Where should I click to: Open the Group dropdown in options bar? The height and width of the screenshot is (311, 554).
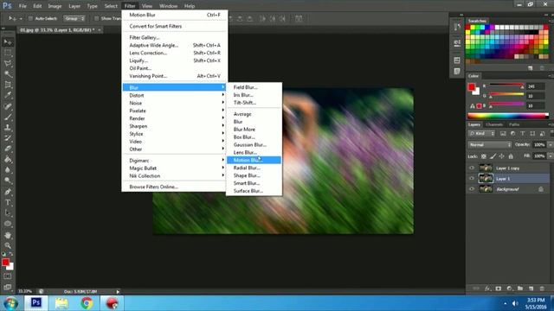(x=74, y=18)
